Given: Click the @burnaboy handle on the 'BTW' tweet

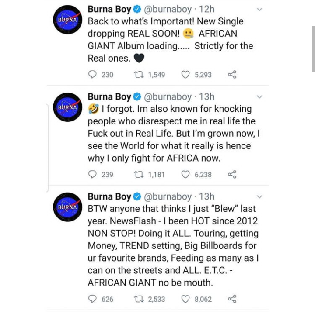Looking at the screenshot, I should (168, 197).
